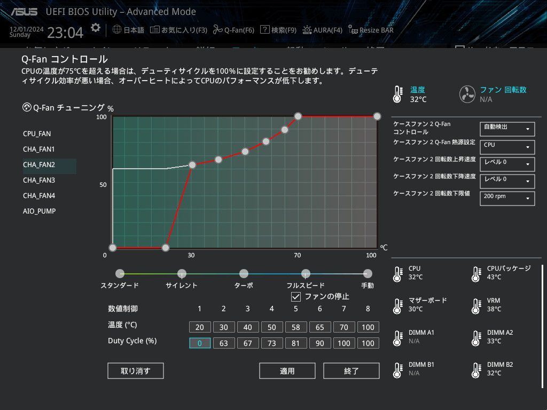547x410 pixels.
Task: Open AURA(F4) lighting settings
Action: 322,30
